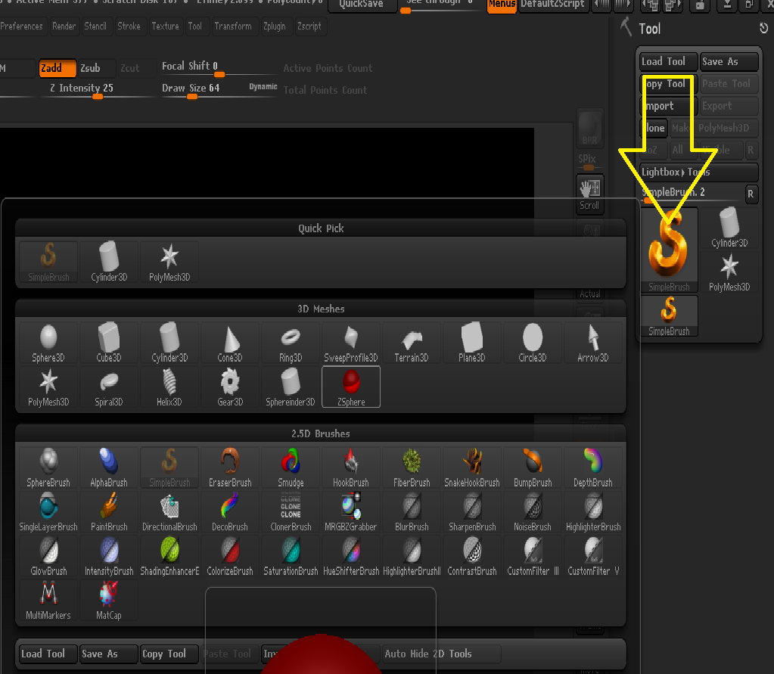Choose the EraserBrush

(x=230, y=467)
